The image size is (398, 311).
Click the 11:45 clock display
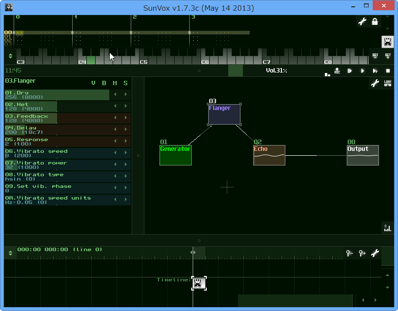click(x=13, y=71)
